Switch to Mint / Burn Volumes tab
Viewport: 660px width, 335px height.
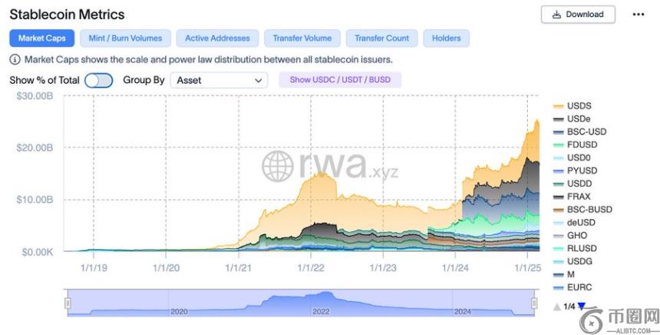125,38
